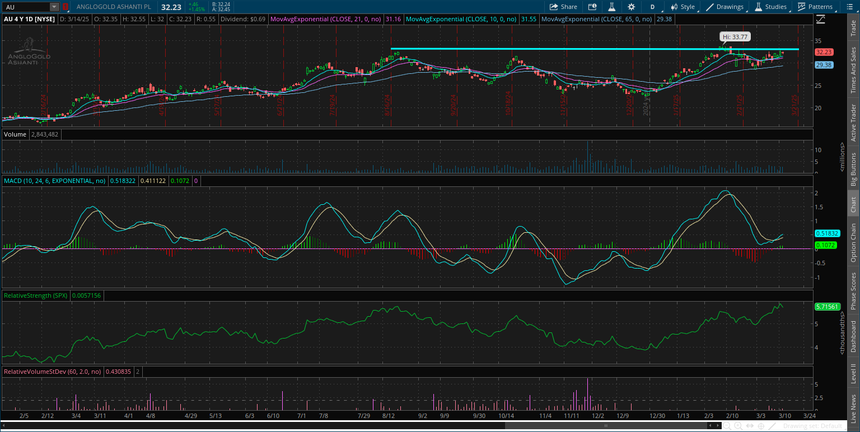Click the Hi: 33.77 price bubble
This screenshot has height=432, width=860.
pos(735,37)
